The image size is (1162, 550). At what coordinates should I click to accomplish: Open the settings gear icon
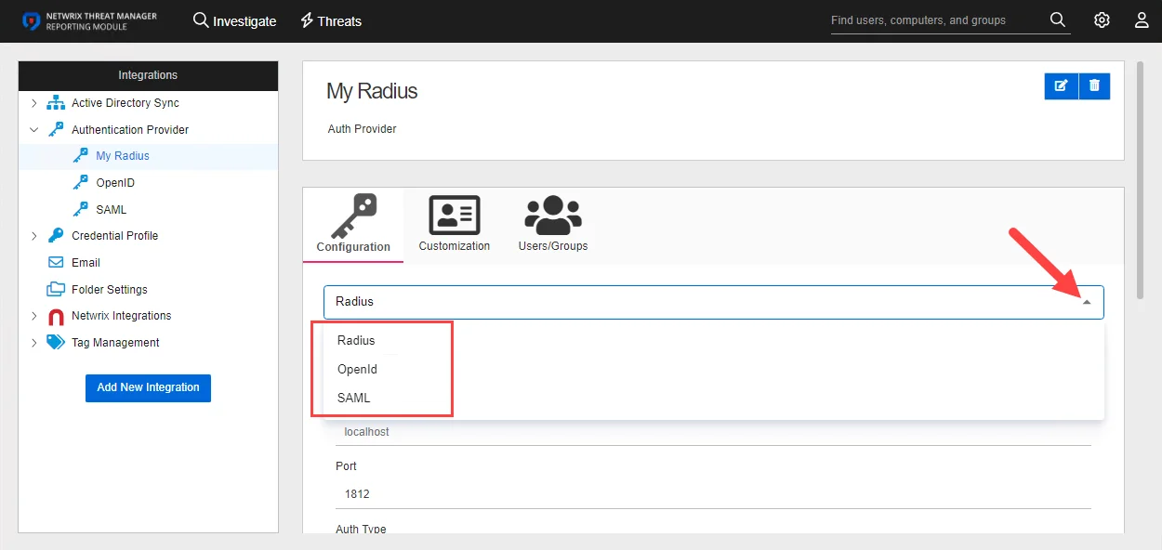(1102, 20)
